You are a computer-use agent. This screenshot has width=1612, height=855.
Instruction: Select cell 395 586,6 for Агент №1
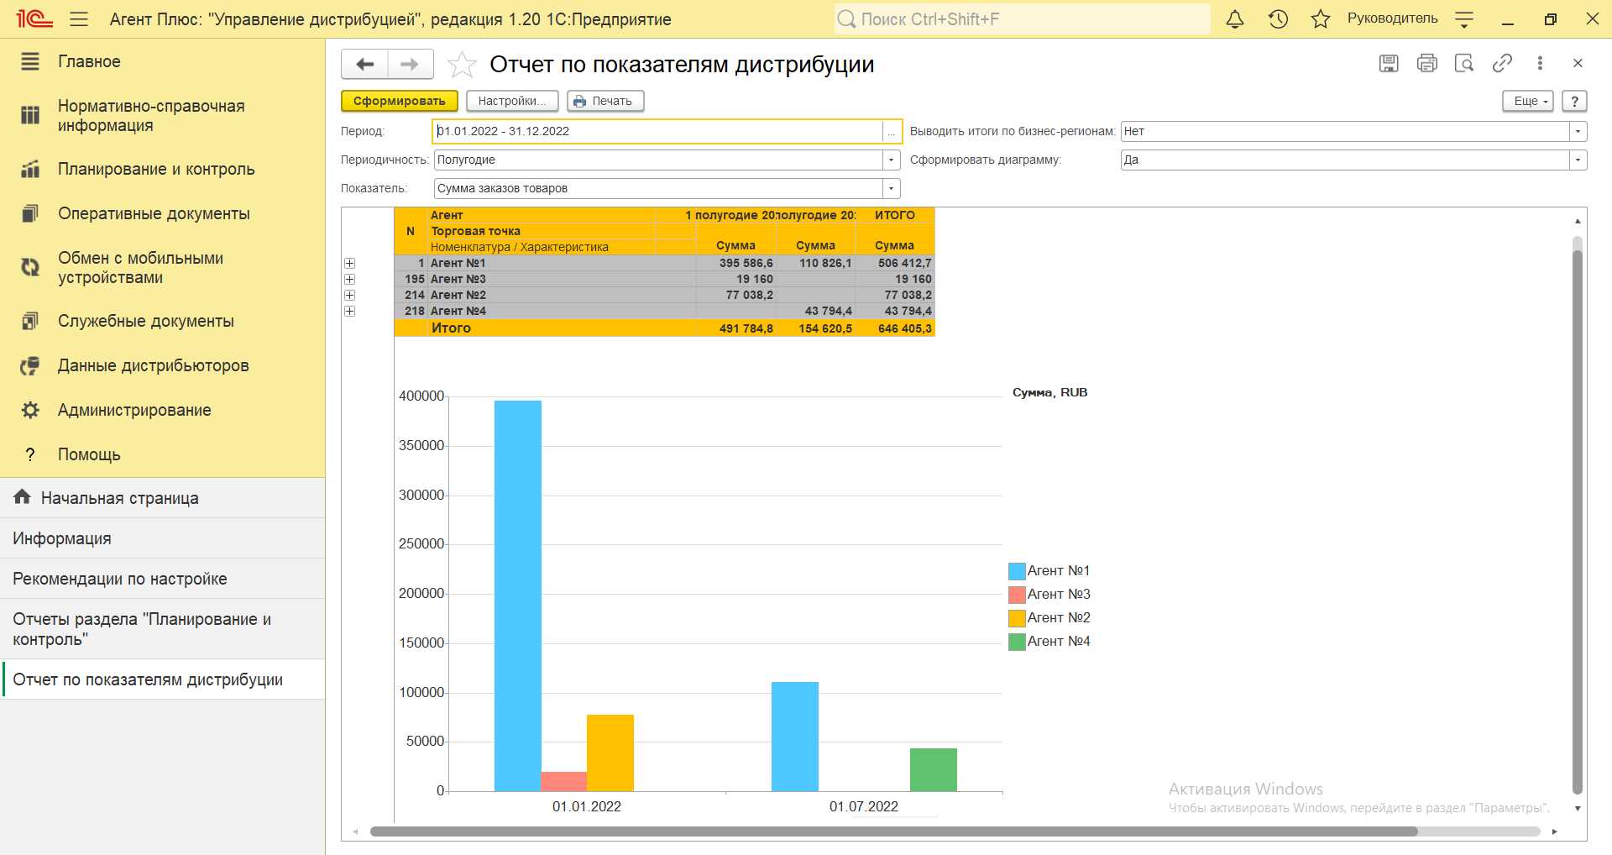coord(736,263)
